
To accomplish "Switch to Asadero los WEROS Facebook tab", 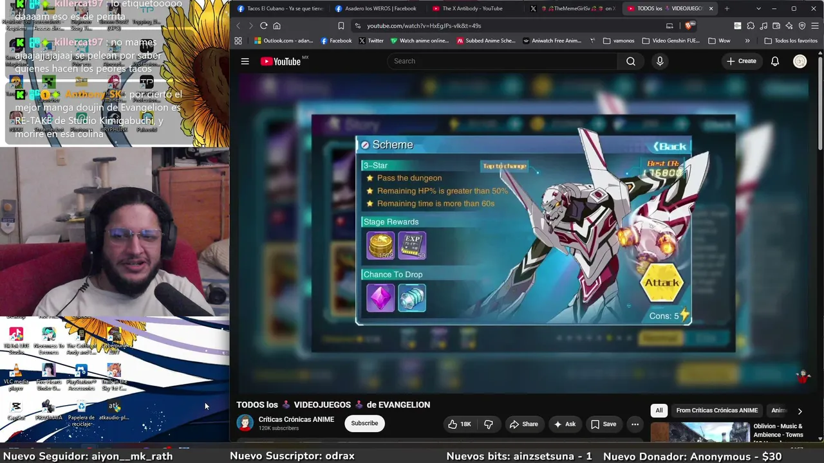I will [377, 8].
